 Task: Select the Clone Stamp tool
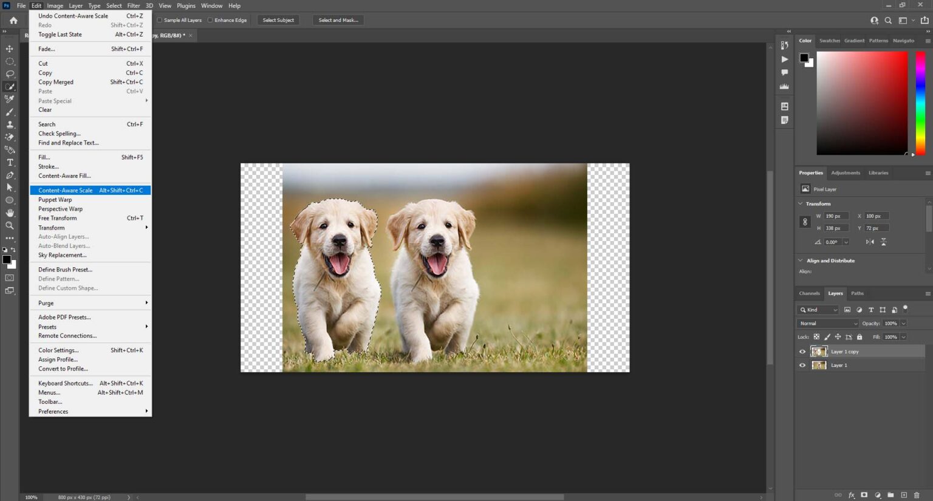9,124
